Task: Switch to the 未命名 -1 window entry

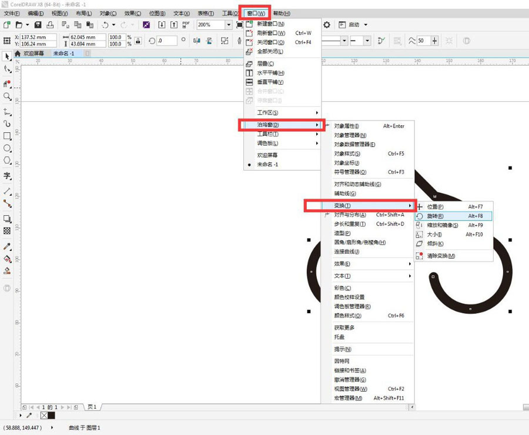Action: (267, 165)
